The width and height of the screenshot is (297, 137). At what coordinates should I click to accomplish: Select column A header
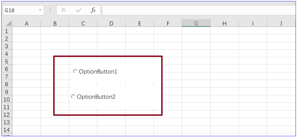[27, 24]
